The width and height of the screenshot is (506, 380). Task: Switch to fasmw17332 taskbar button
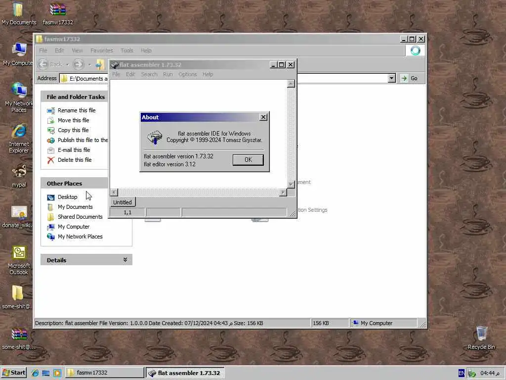point(105,373)
